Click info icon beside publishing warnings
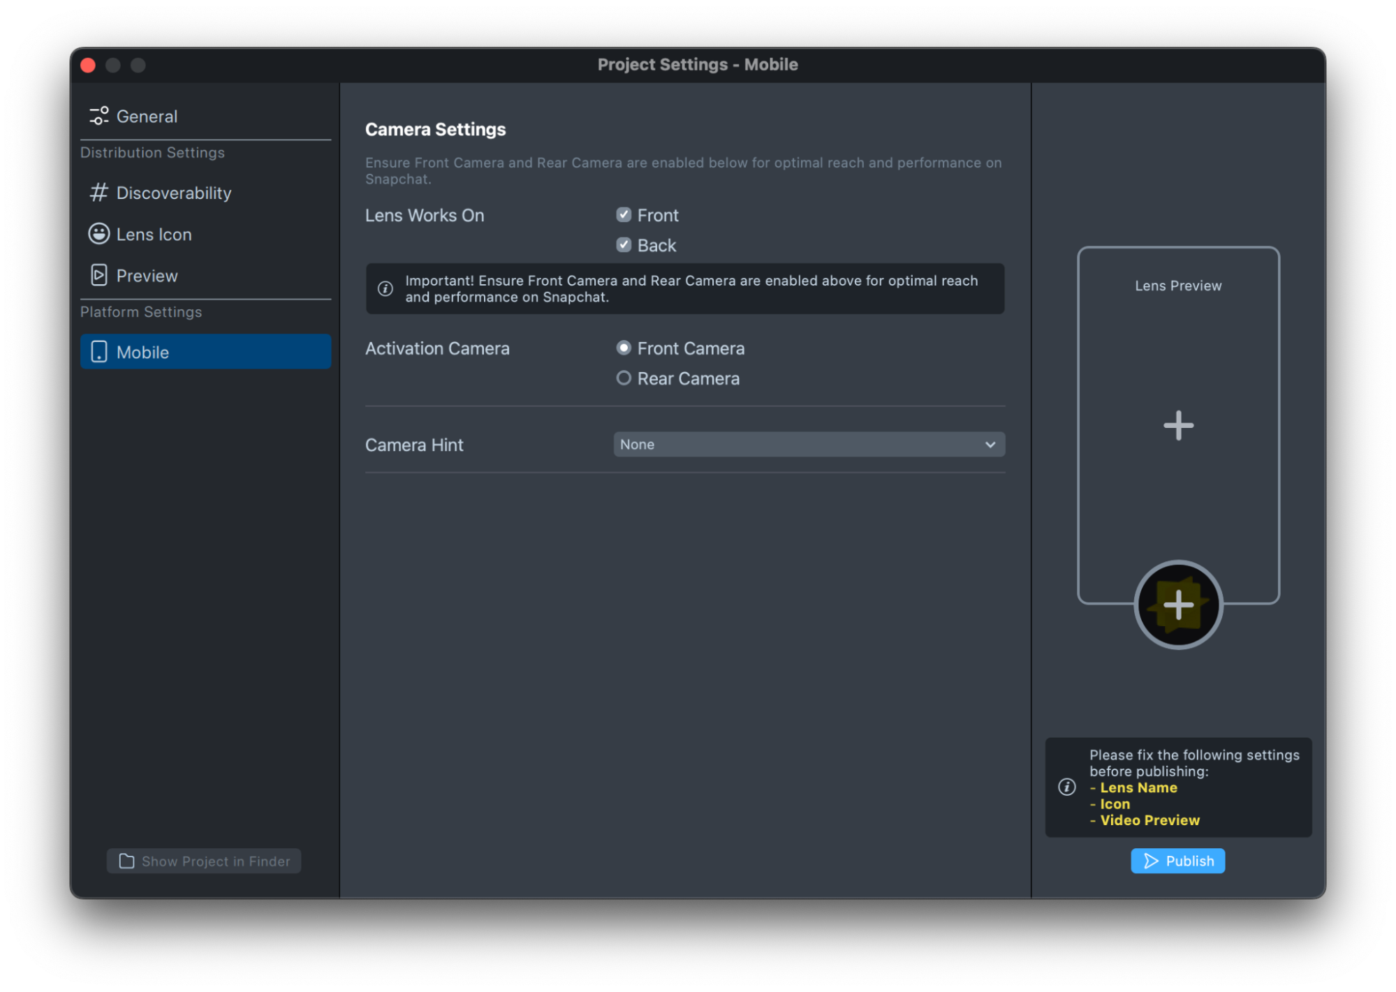Screen dimensions: 1396x992 click(x=1066, y=787)
